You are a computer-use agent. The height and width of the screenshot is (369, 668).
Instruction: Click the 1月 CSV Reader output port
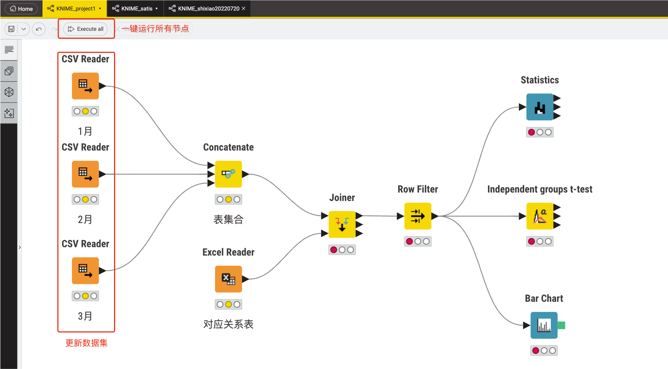click(102, 86)
